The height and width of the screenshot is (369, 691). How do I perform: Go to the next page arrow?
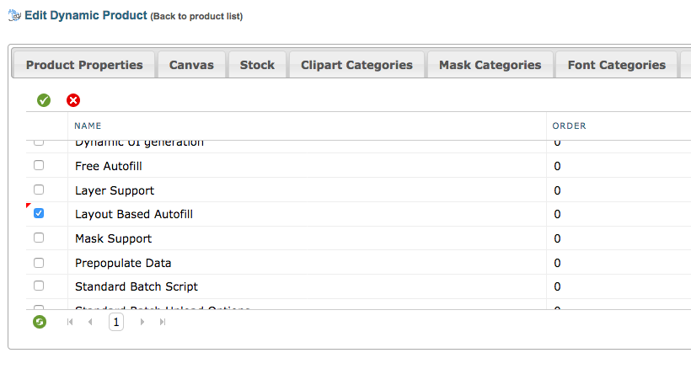coord(142,322)
